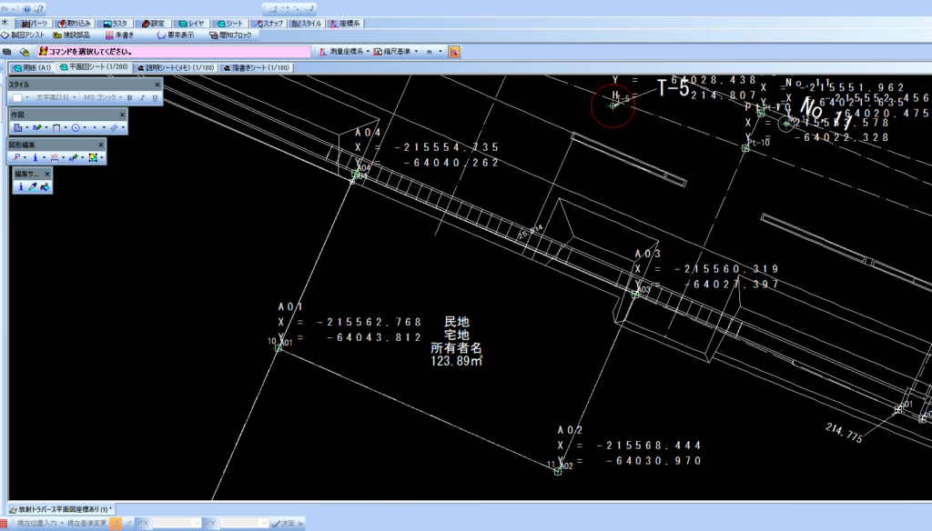The height and width of the screenshot is (531, 932).
Task: Toggle underline text formatting
Action: click(x=154, y=97)
